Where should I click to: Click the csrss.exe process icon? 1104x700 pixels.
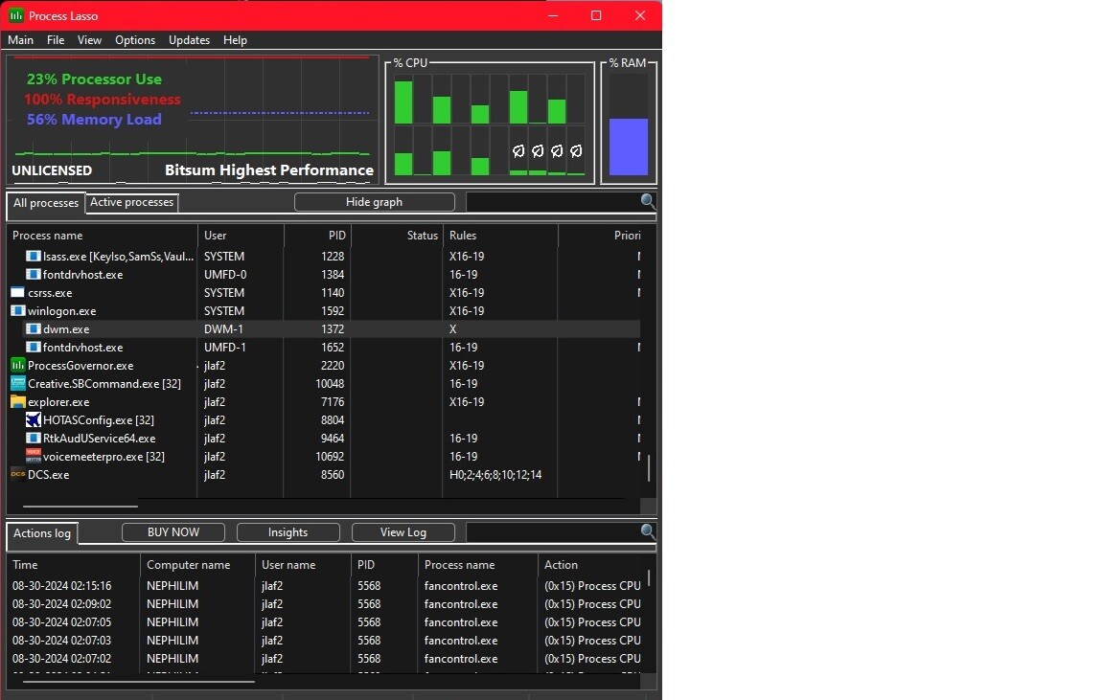click(x=17, y=293)
